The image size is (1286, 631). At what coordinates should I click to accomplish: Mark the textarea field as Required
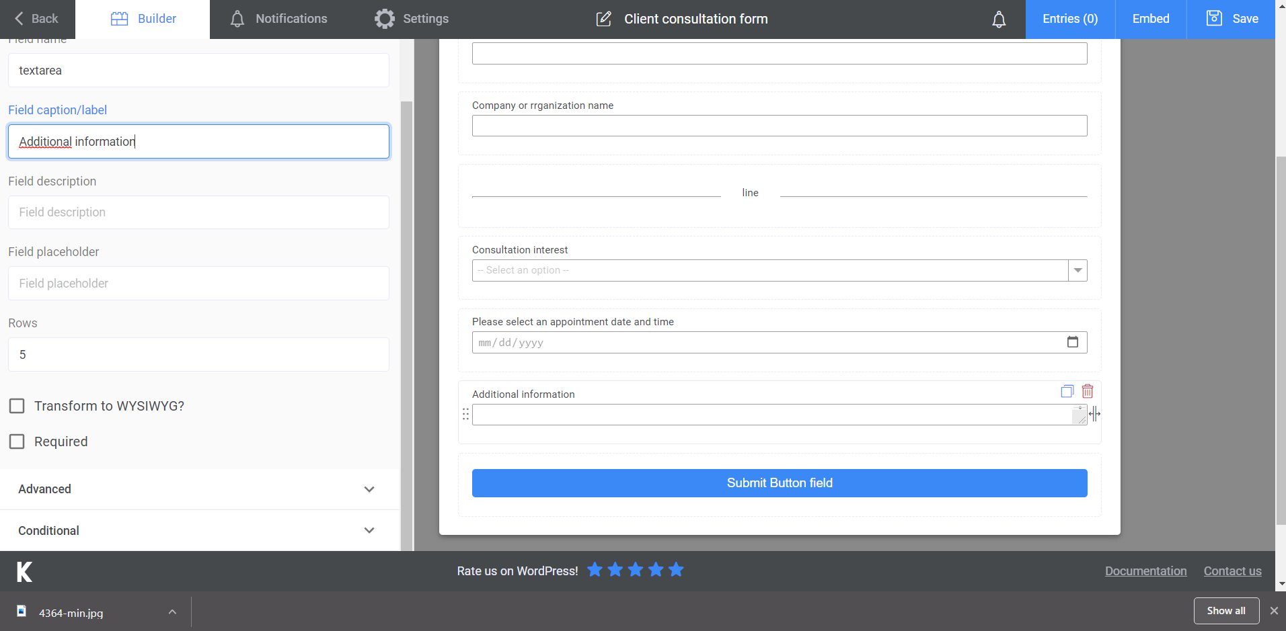click(17, 441)
